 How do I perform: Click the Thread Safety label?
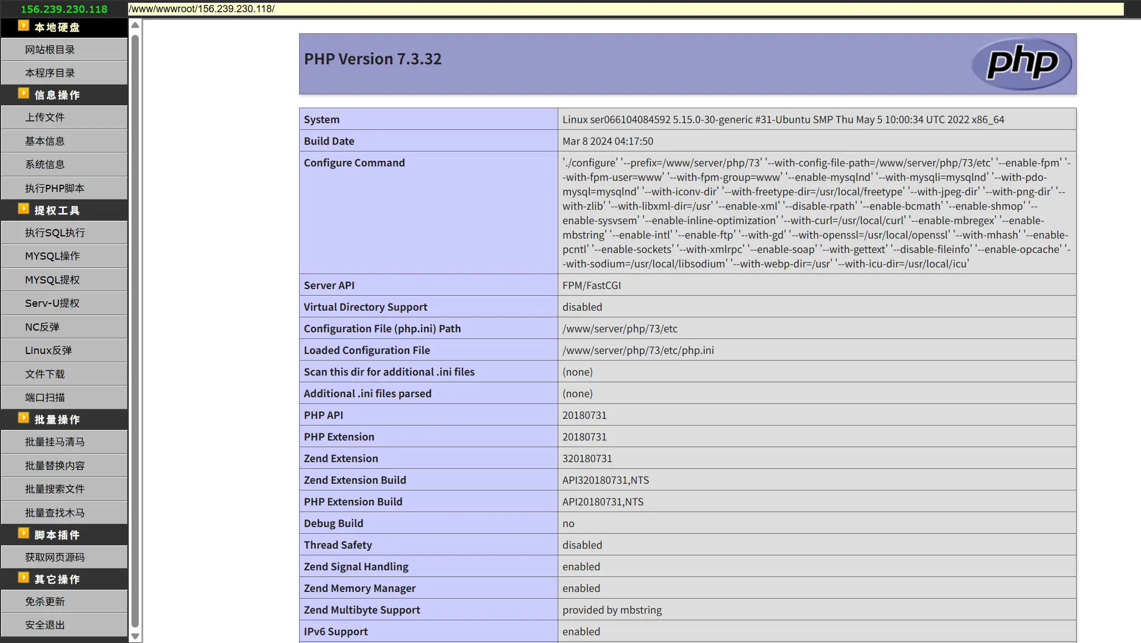point(338,545)
